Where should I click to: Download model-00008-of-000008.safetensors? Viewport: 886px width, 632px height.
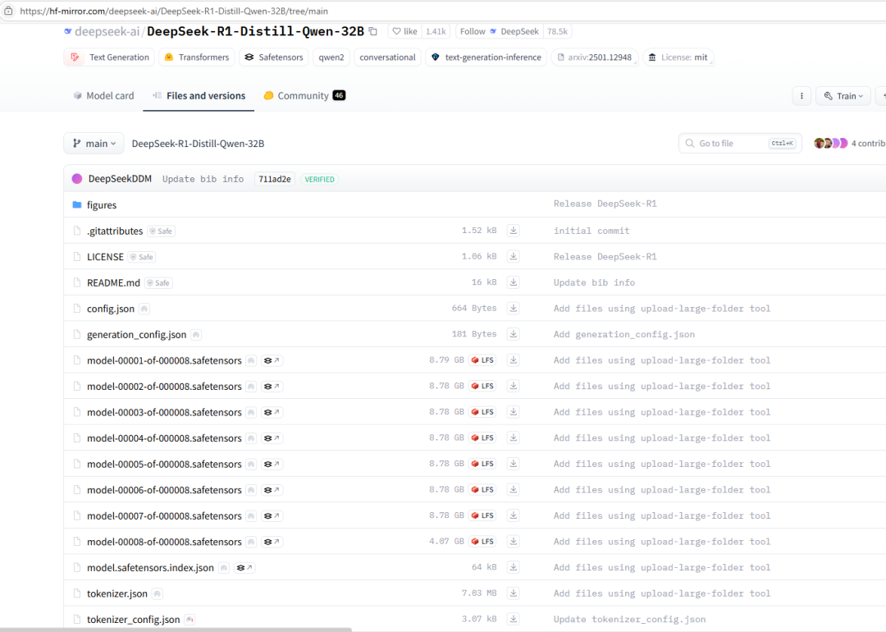click(513, 542)
